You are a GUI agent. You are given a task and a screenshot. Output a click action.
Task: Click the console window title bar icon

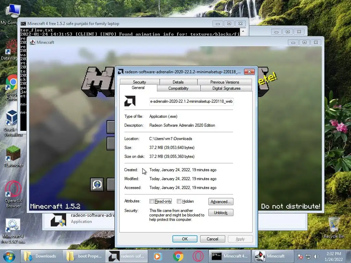pos(23,24)
